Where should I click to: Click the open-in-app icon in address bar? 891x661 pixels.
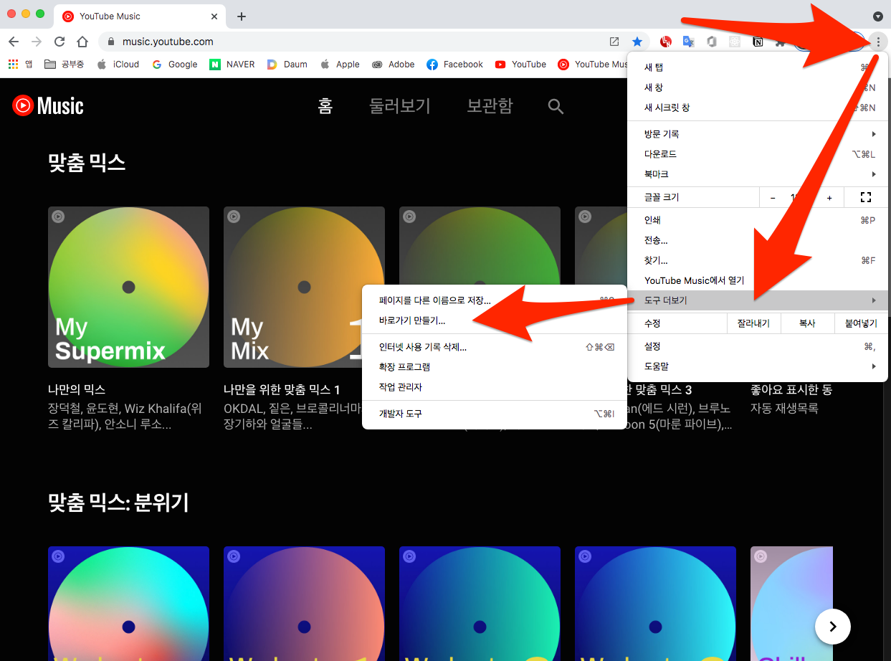(614, 42)
